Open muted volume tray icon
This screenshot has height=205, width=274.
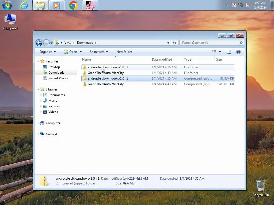247,5
